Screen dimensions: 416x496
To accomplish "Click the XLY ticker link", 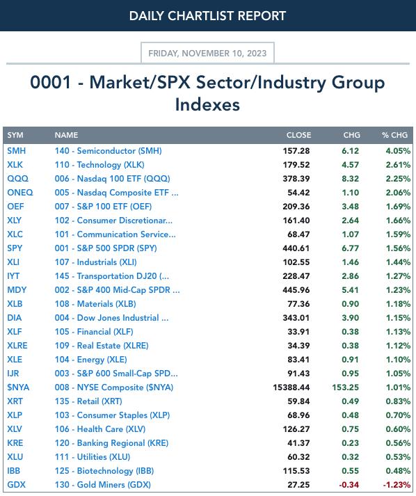I will click(15, 221).
